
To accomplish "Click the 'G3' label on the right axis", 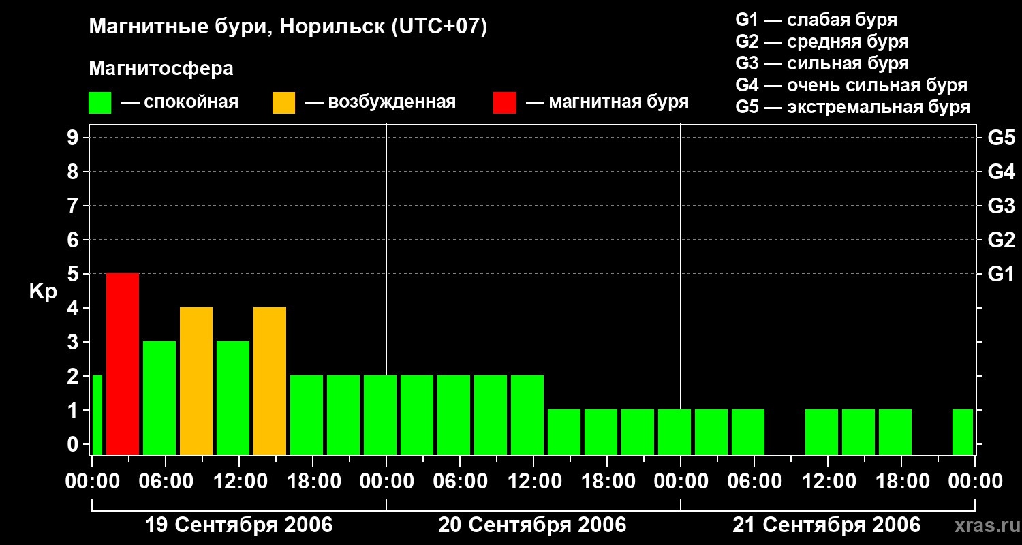I will pos(1002,206).
